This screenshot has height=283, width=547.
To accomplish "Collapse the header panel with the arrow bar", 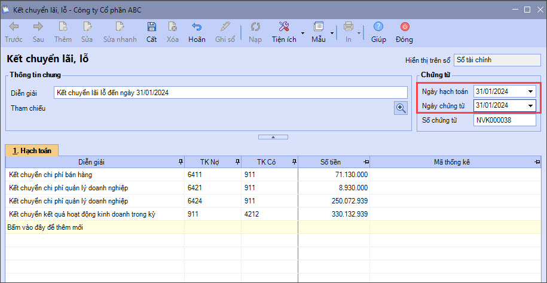I will tap(273, 137).
